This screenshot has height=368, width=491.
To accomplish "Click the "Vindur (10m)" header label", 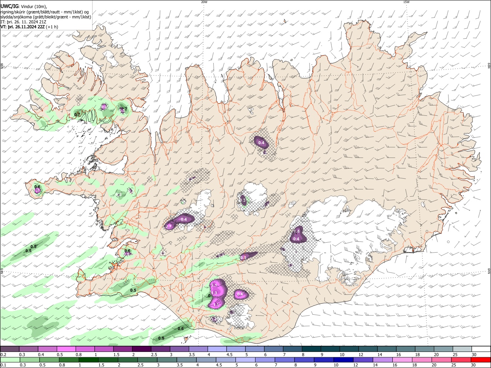I will (33, 6).
